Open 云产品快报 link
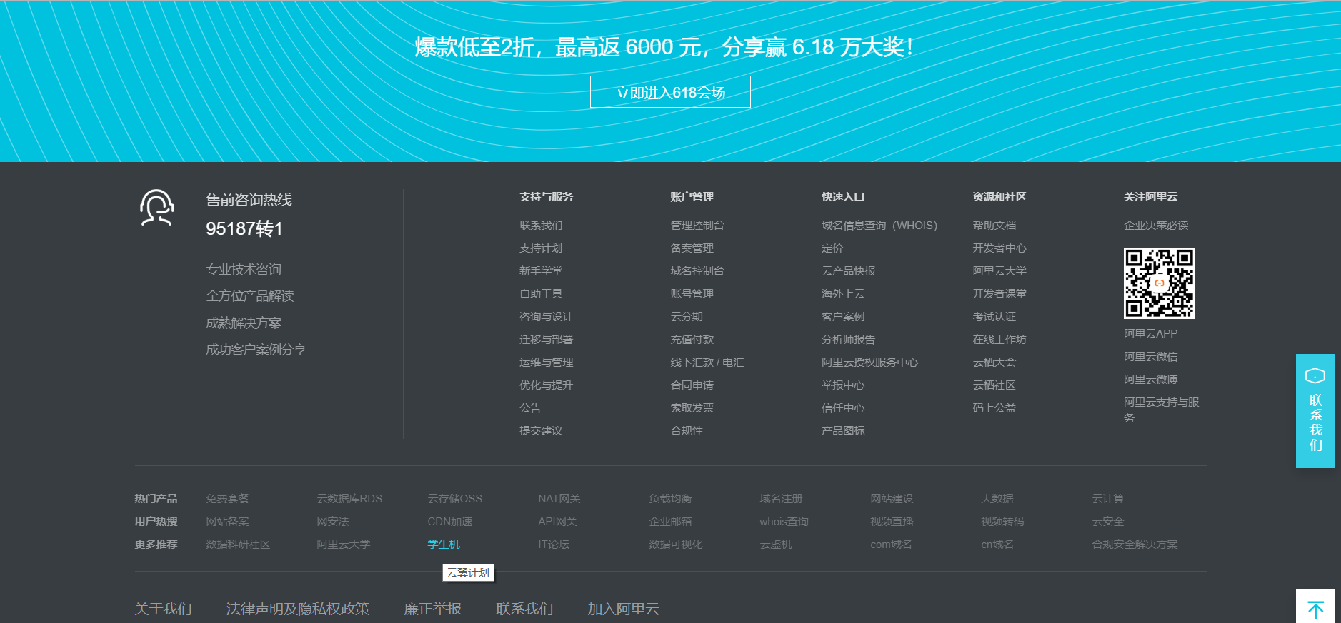This screenshot has height=623, width=1341. click(848, 271)
